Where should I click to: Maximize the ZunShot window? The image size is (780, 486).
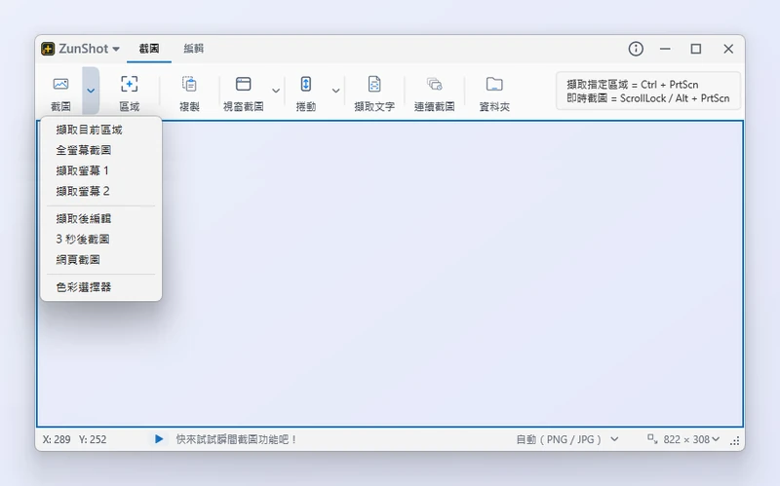[696, 49]
